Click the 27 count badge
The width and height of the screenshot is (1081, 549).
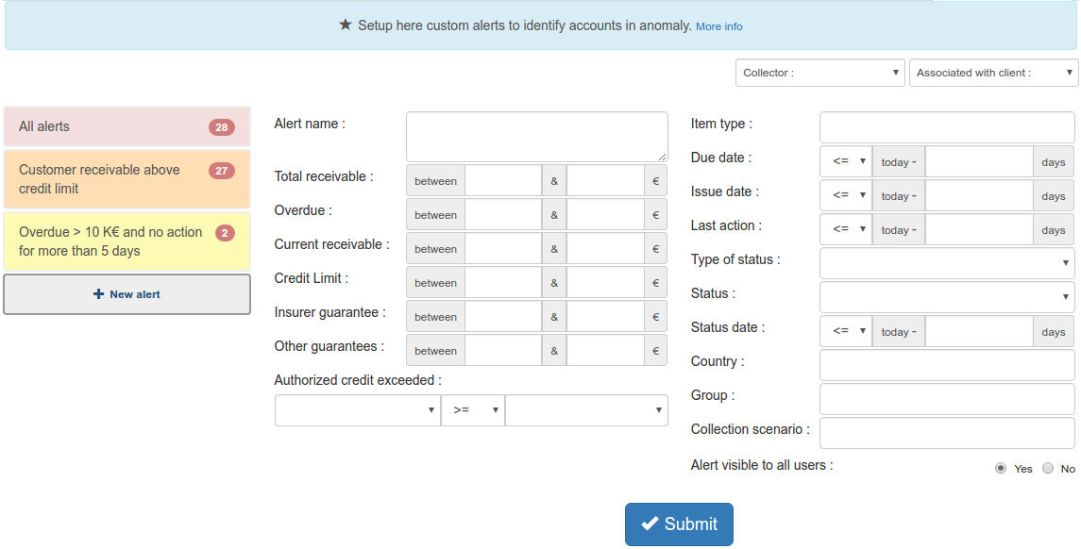click(x=222, y=171)
